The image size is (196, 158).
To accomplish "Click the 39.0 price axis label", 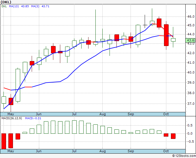I will pos(191,82).
